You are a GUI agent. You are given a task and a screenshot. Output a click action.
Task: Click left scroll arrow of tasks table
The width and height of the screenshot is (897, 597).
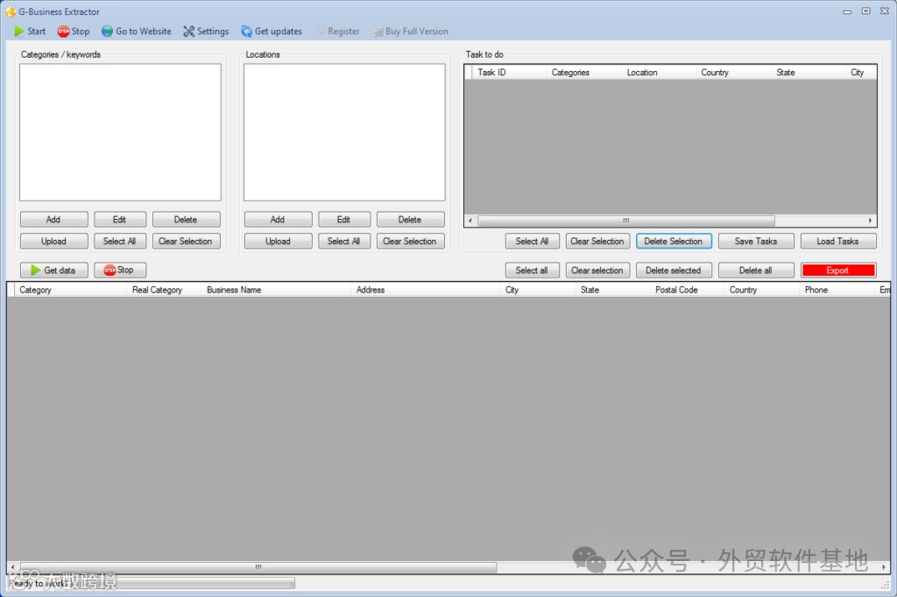(x=470, y=221)
